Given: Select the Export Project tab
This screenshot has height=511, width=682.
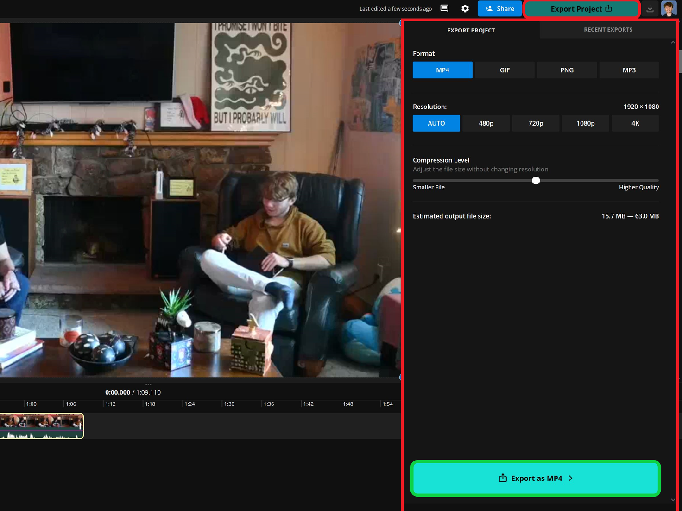Looking at the screenshot, I should 471,30.
